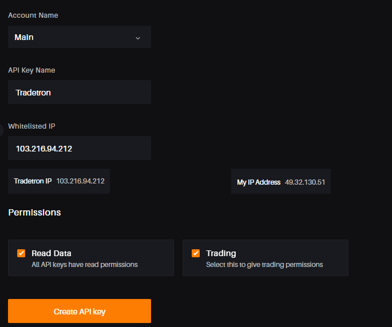Viewport: 392px width, 327px height.
Task: Click the API Key Name field label
Action: pos(31,70)
